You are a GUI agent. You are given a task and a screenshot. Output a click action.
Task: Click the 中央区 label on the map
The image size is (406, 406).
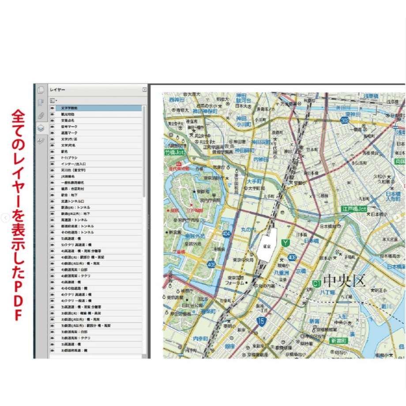[x=344, y=280]
